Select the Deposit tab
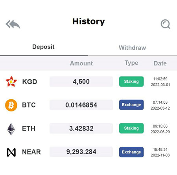Image resolution: width=177 pixels, height=175 pixels. click(43, 47)
